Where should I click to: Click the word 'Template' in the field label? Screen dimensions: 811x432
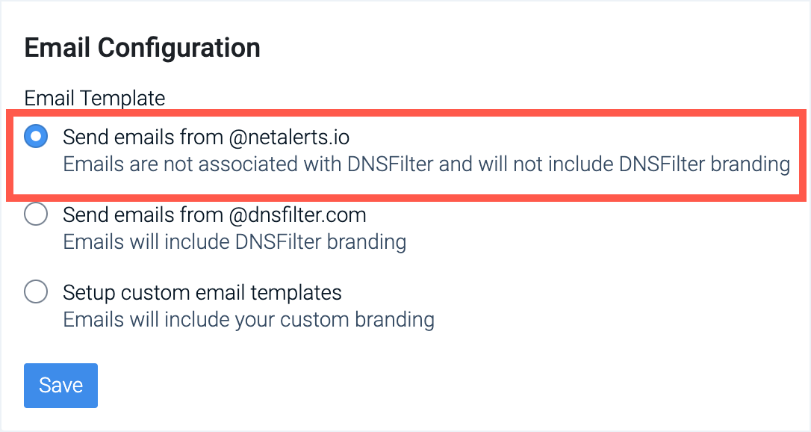[x=125, y=98]
